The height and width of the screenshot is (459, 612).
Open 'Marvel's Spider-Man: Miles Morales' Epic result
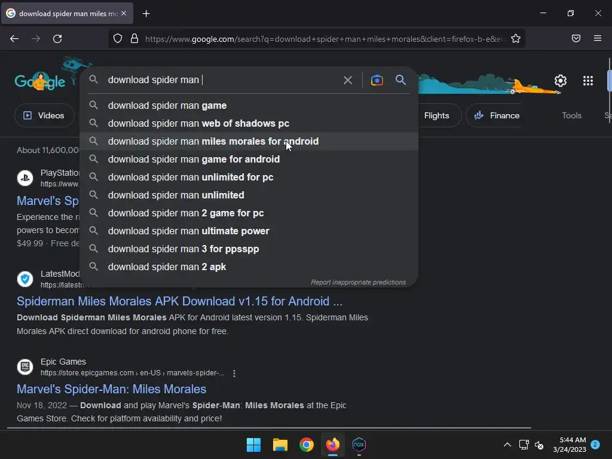tap(111, 389)
